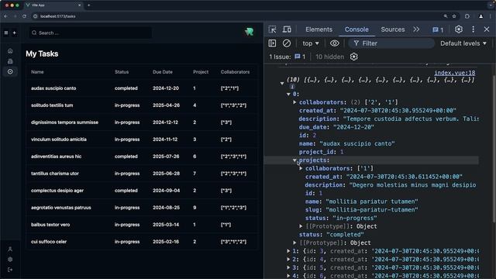Click the console vertical scrollbar
The width and height of the screenshot is (496, 279).
click(494, 149)
